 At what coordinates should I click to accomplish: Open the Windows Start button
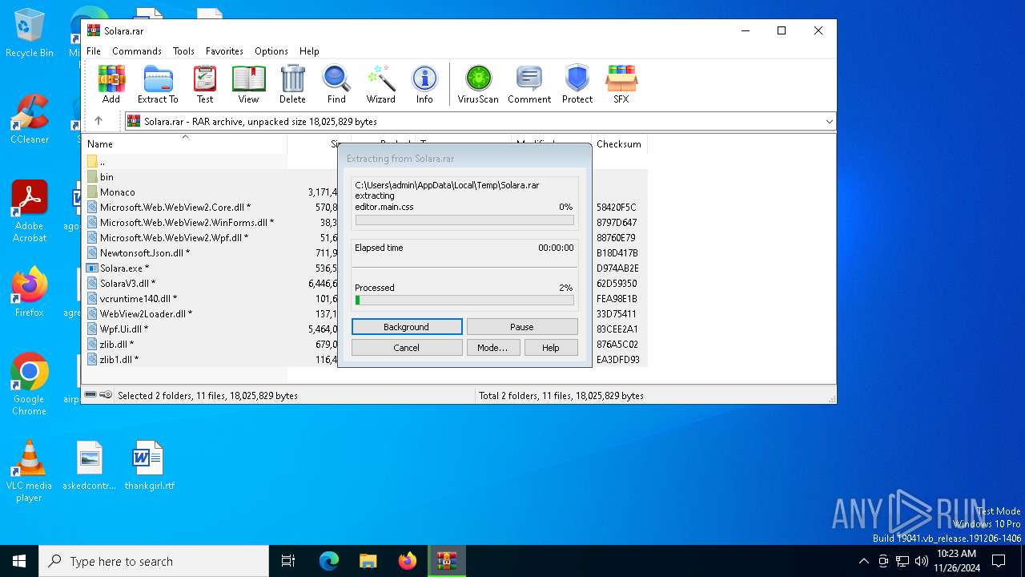(19, 561)
